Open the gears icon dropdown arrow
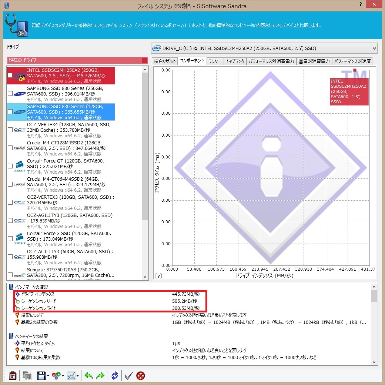This screenshot has width=385, height=385. (x=63, y=376)
